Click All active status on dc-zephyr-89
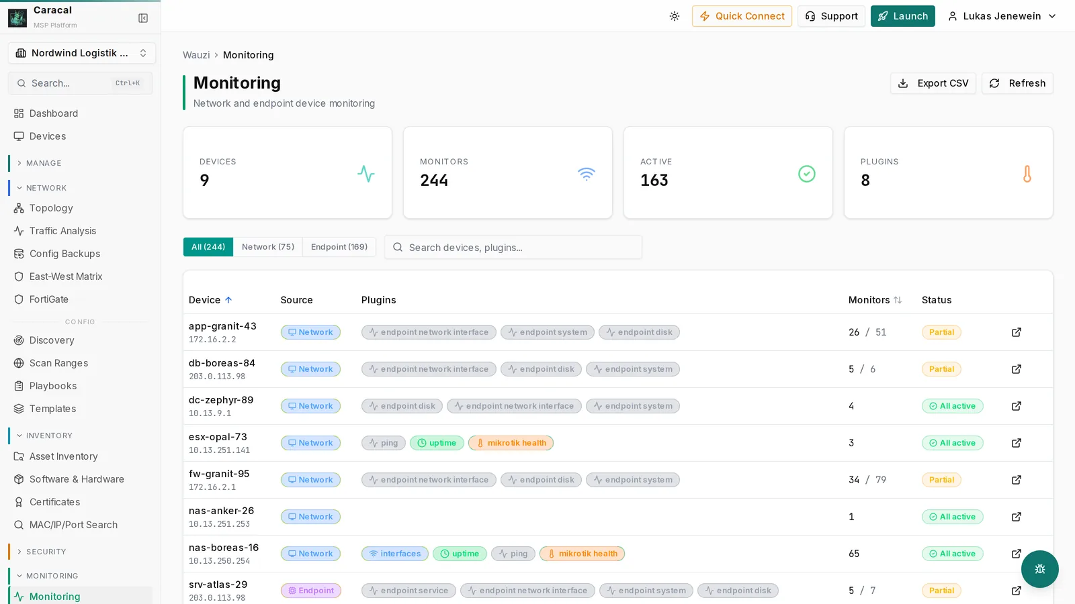Viewport: 1075px width, 604px height. [x=952, y=406]
